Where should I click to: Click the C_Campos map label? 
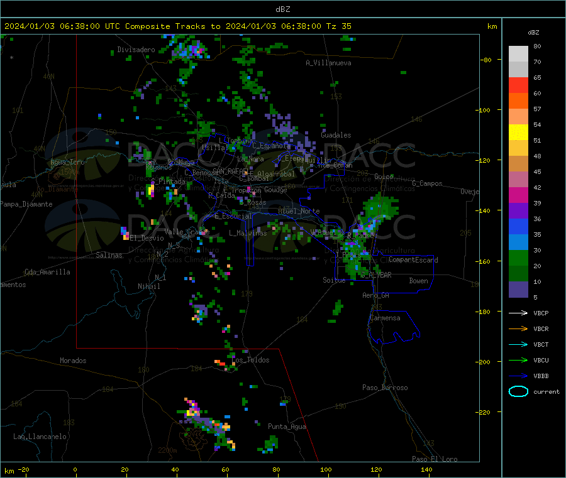(x=427, y=183)
